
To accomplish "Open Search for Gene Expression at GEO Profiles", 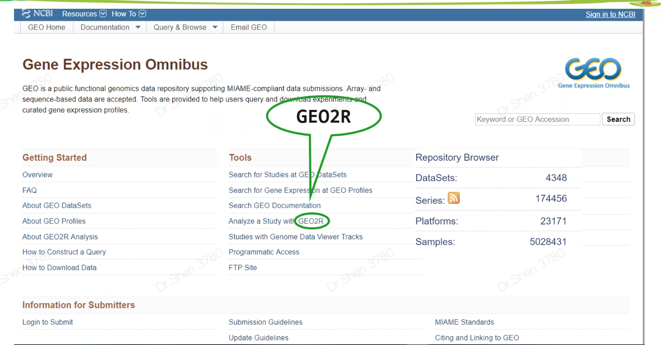I will click(x=300, y=190).
